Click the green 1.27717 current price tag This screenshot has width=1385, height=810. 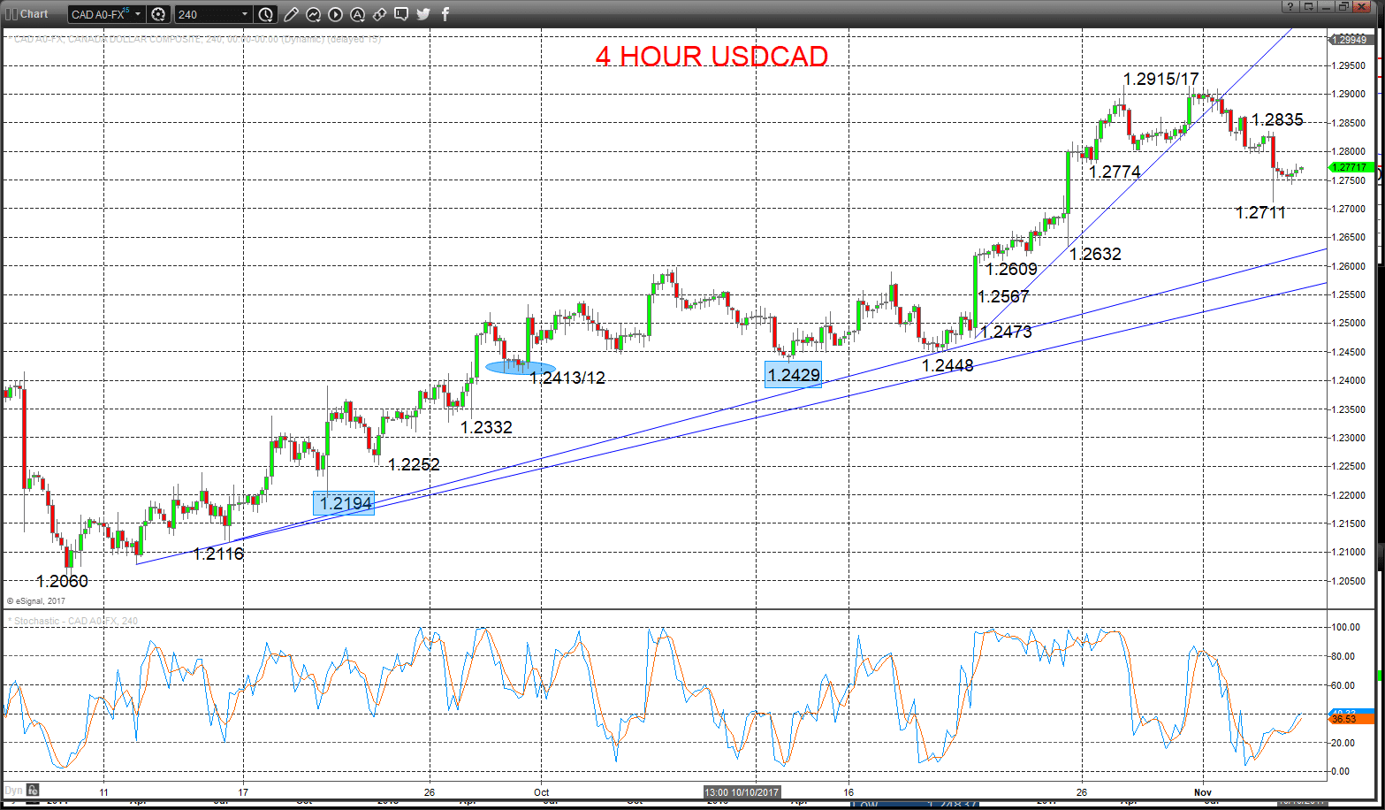point(1350,167)
